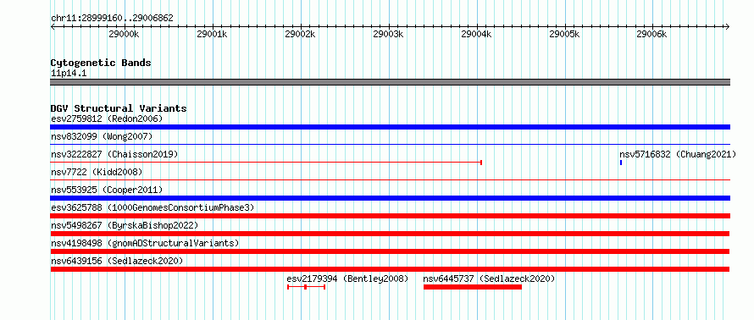Click the 11p14.1 band label
The width and height of the screenshot is (754, 320).
(69, 74)
